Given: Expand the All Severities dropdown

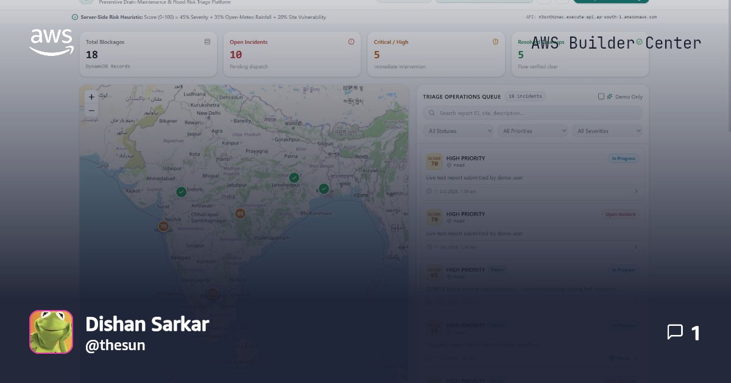Looking at the screenshot, I should 607,131.
